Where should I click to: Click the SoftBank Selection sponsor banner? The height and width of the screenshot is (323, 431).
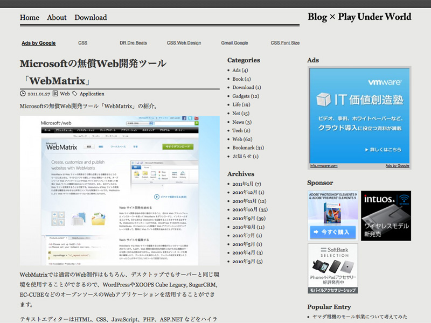pos(333,268)
